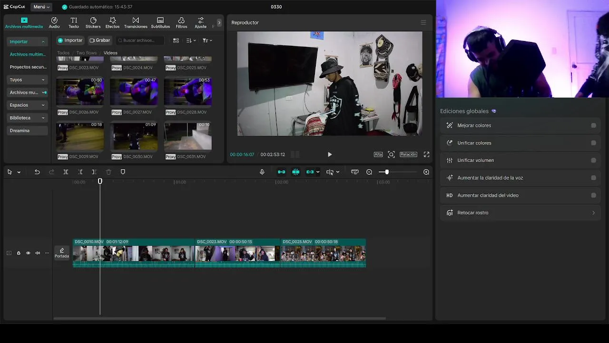Screen dimensions: 609x343
Task: Hide the main track with eye icon
Action: tap(28, 253)
